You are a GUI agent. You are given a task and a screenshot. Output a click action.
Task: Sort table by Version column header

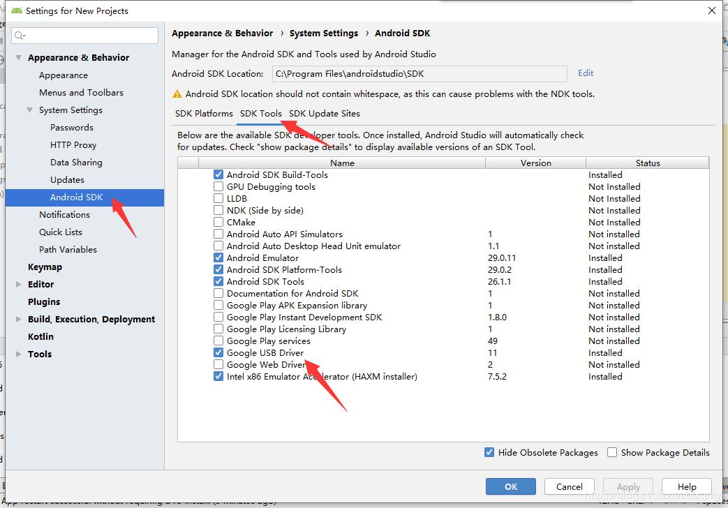pyautogui.click(x=536, y=163)
